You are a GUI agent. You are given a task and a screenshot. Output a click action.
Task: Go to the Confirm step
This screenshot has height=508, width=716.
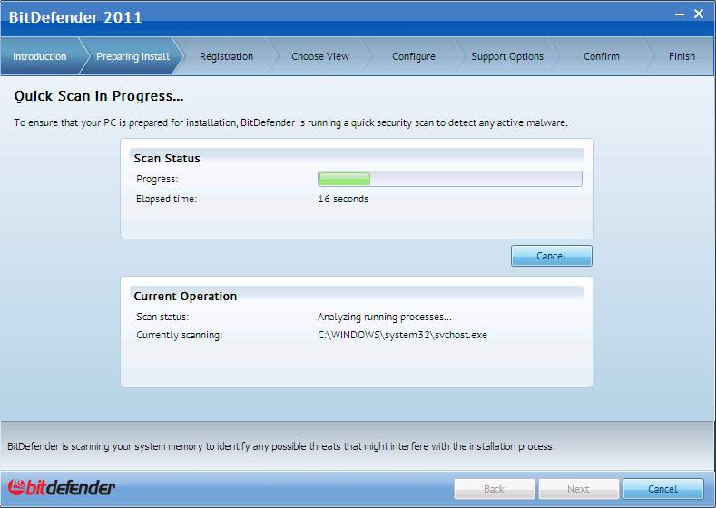(x=602, y=56)
